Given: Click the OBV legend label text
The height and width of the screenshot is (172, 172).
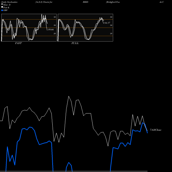Looking at the screenshot, I should pos(6,10).
